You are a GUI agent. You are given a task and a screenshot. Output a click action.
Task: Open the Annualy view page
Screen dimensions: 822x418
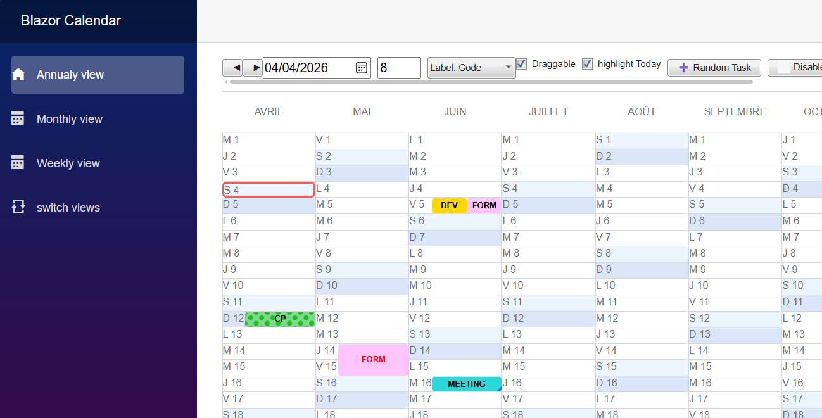(70, 74)
